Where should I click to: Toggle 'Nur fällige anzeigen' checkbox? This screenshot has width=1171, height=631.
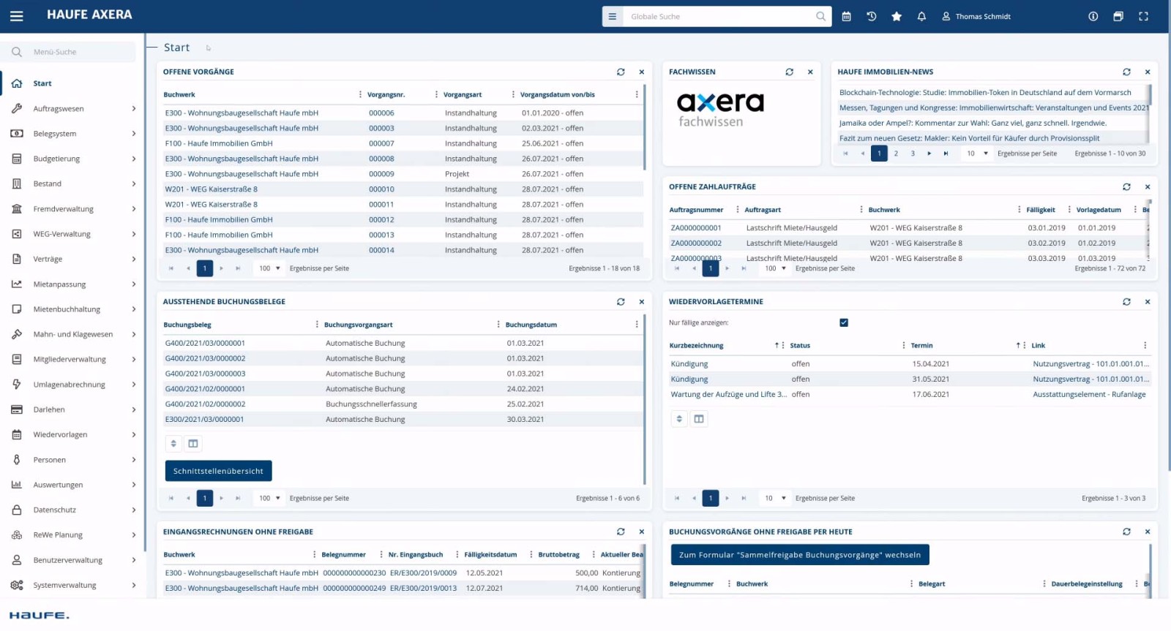pyautogui.click(x=844, y=322)
